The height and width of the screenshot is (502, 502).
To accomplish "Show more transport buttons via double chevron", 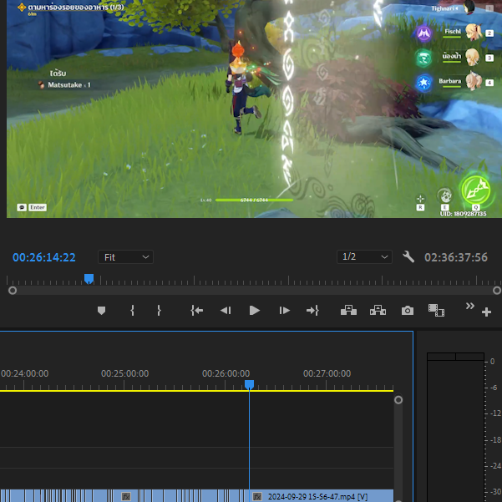I will [x=469, y=306].
